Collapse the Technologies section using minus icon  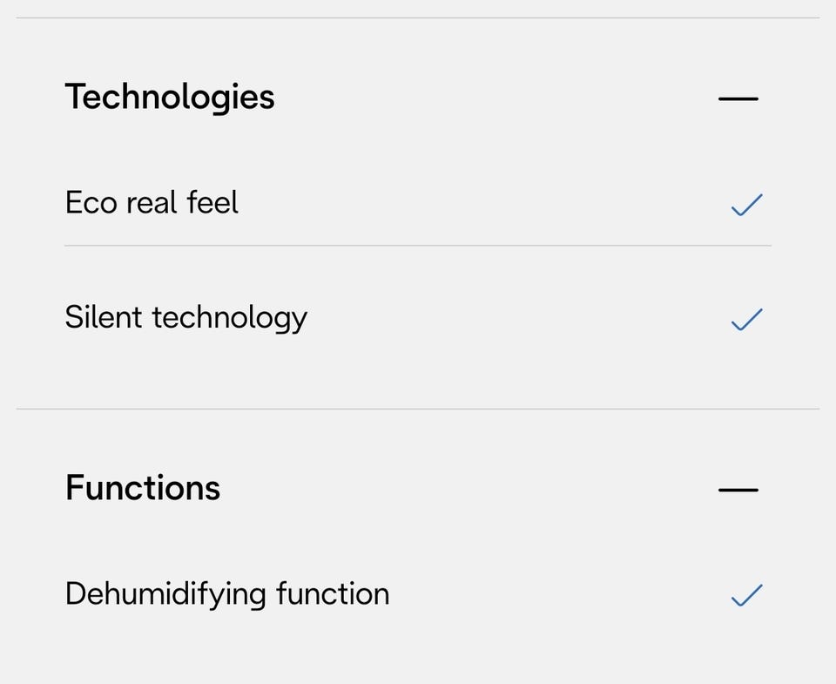[x=738, y=98]
